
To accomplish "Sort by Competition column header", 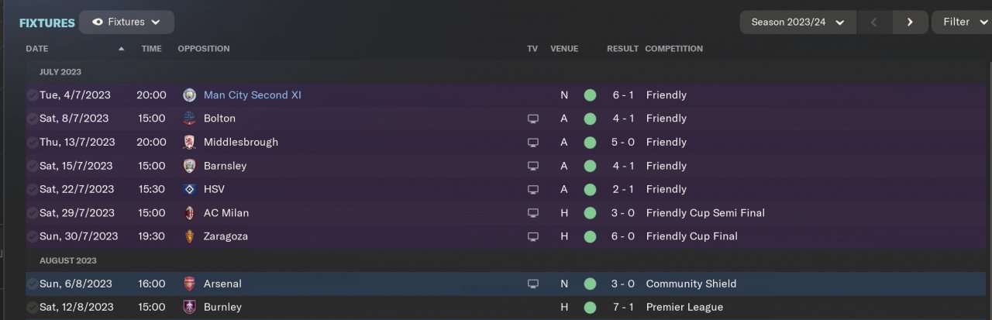I will point(673,48).
